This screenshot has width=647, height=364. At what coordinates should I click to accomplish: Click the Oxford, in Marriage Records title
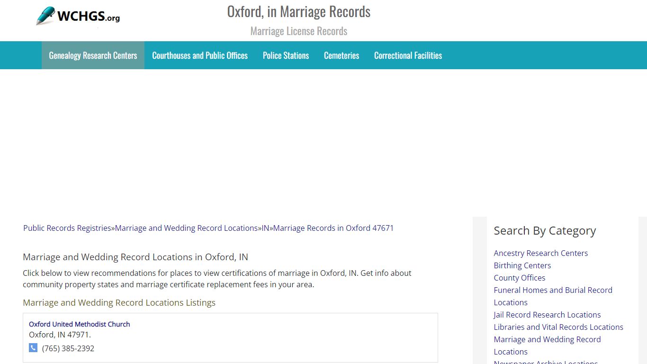tap(299, 11)
